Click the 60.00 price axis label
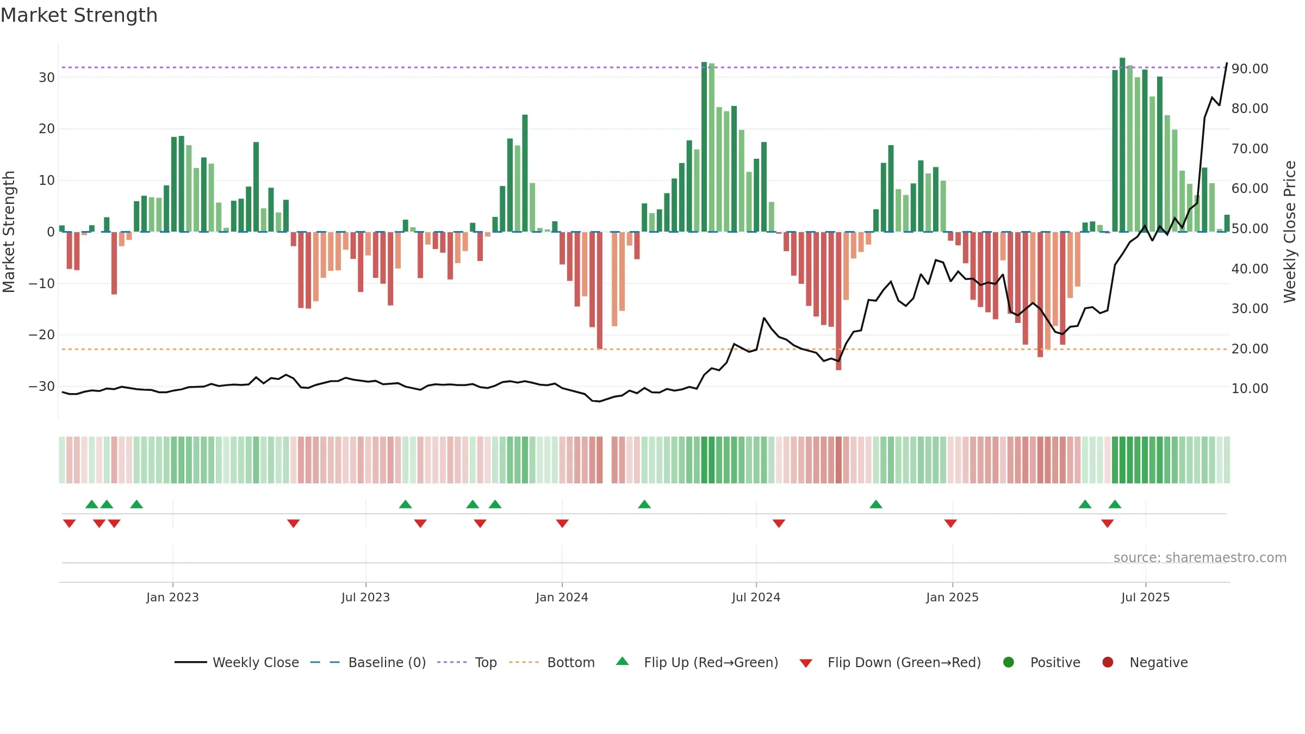 (1250, 188)
